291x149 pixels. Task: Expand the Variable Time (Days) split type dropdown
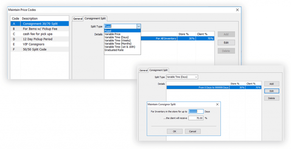[x=196, y=77]
